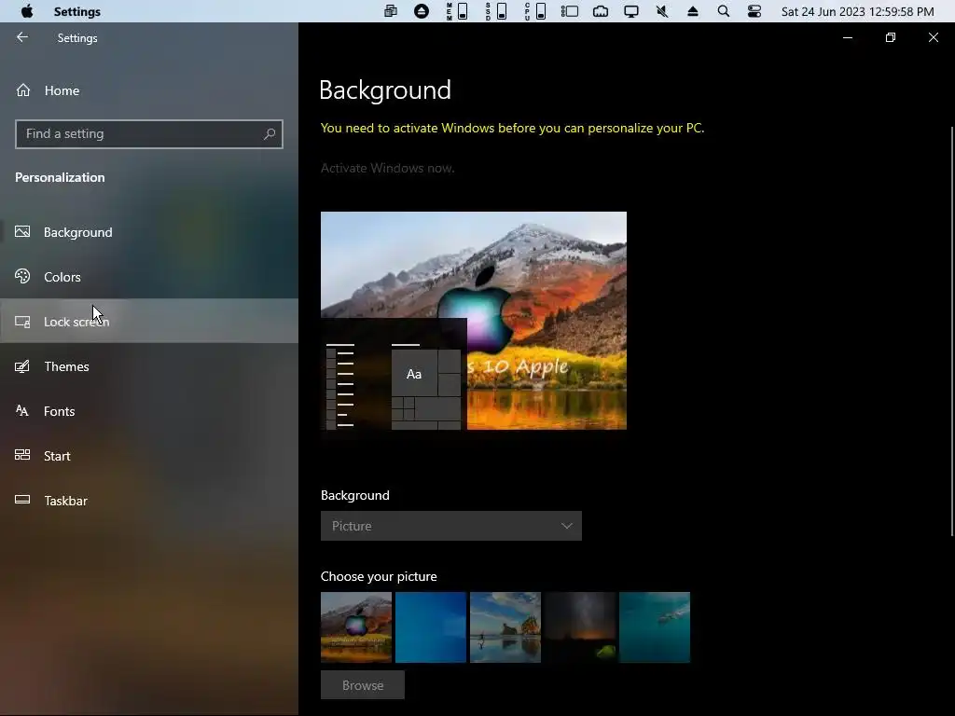Screen dimensions: 955x716
Task: Select the underwater swimmer wallpaper thumbnail
Action: [x=655, y=627]
